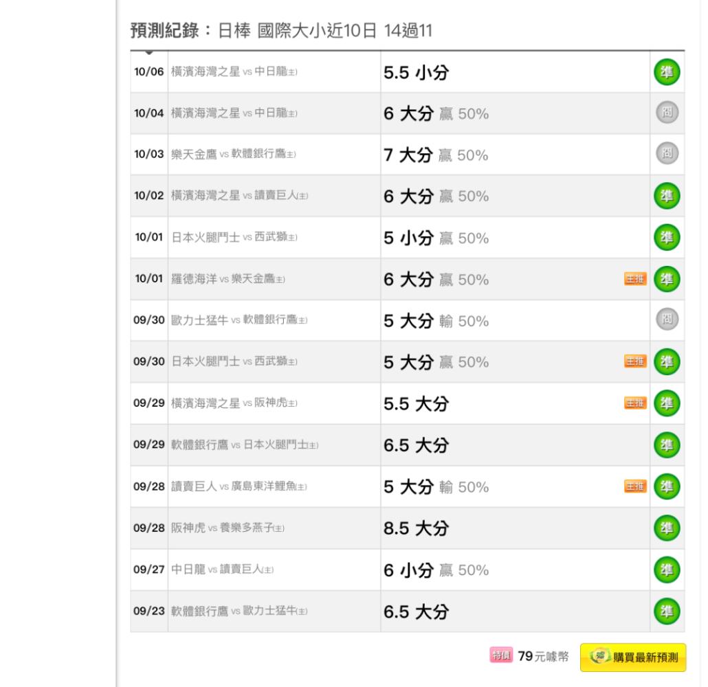Screen dimensions: 708x687
Task: Click the 預測紀錄 heading text
Action: (165, 31)
